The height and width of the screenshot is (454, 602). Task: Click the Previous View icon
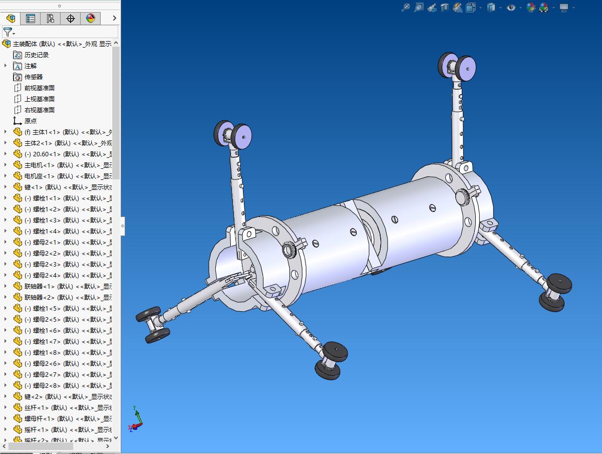pos(432,8)
